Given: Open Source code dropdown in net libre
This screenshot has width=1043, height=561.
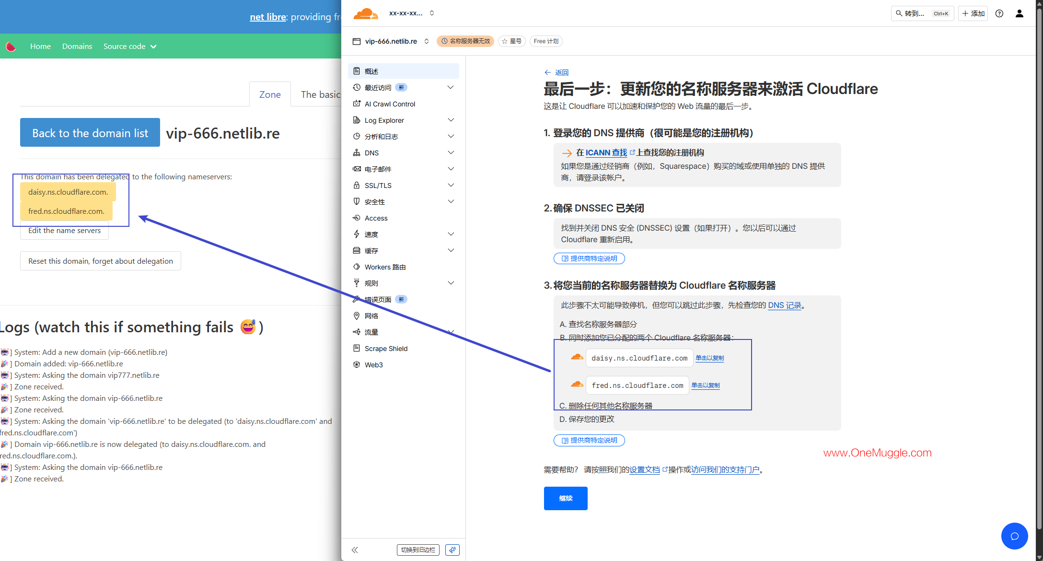Looking at the screenshot, I should (x=130, y=47).
